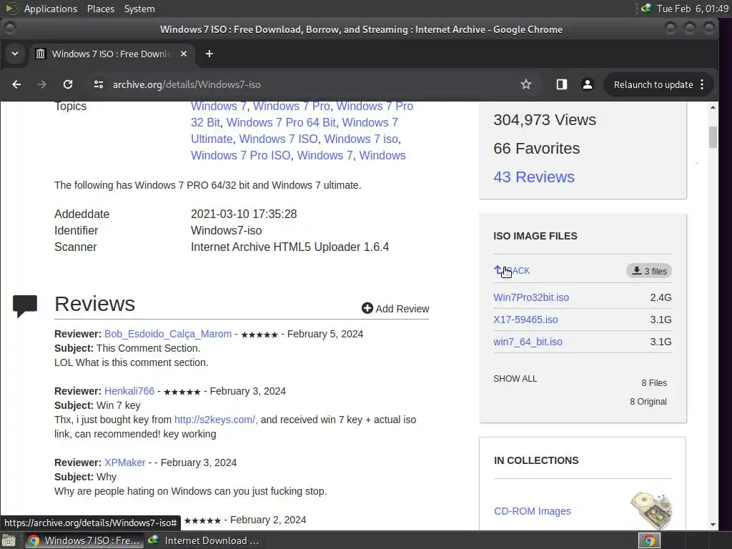Click the Addeddate value 2021-03-10 17:35:28
Viewport: 732px width, 549px height.
click(244, 214)
